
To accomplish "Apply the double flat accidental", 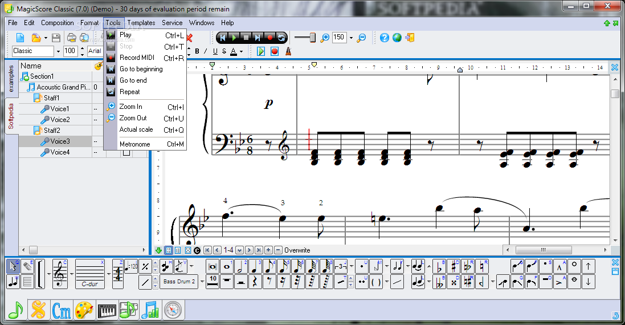I will click(439, 282).
